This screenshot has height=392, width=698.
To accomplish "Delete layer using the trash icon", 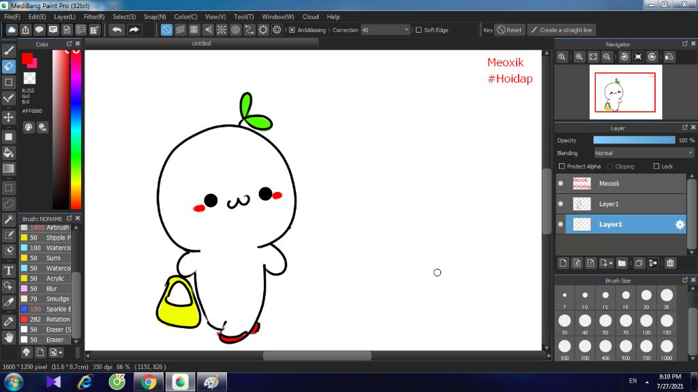I will (x=671, y=263).
